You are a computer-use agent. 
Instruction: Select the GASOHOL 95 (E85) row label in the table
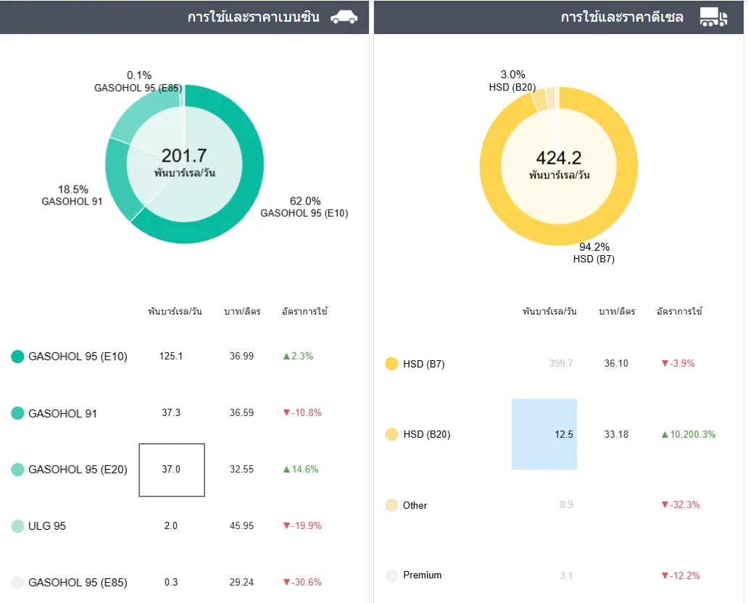point(78,583)
